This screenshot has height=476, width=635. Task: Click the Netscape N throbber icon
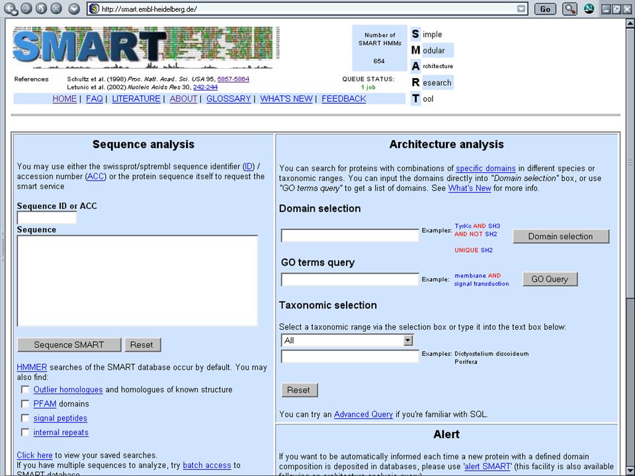pyautogui.click(x=589, y=9)
